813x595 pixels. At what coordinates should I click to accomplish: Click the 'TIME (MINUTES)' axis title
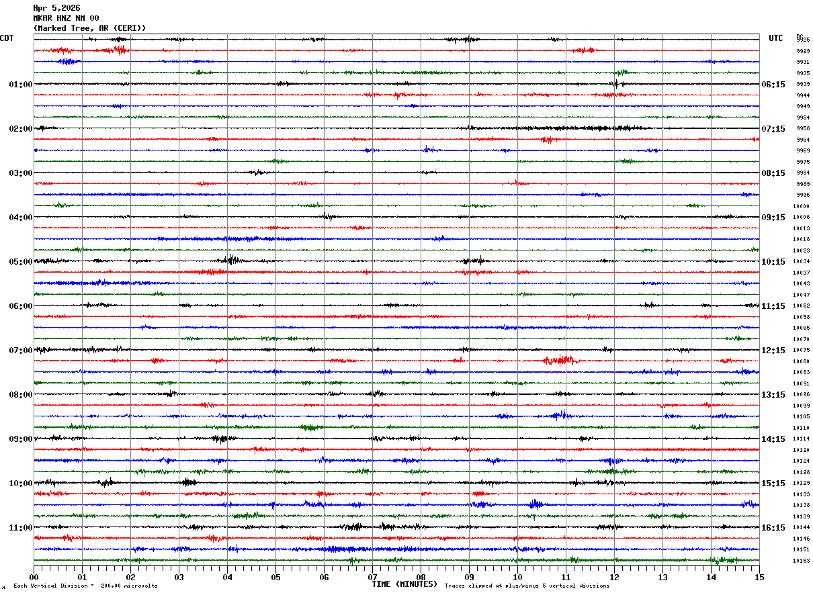coord(404,584)
